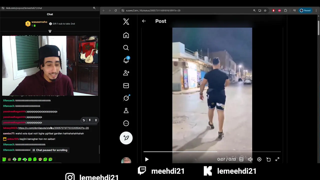Click Gift 1 sub to take 2nd
The height and width of the screenshot is (180, 320).
click(x=62, y=24)
